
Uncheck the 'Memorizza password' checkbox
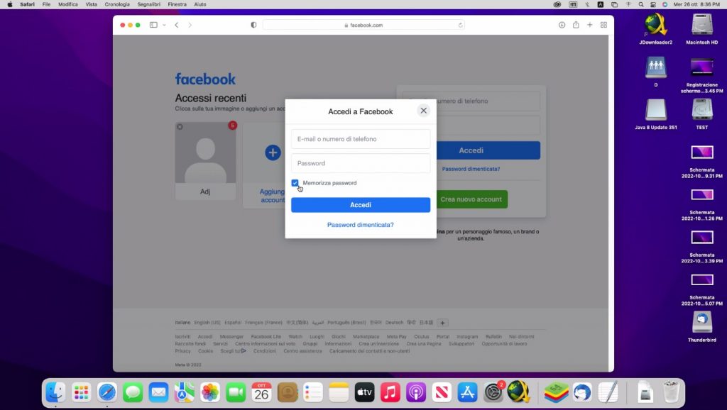(x=295, y=183)
